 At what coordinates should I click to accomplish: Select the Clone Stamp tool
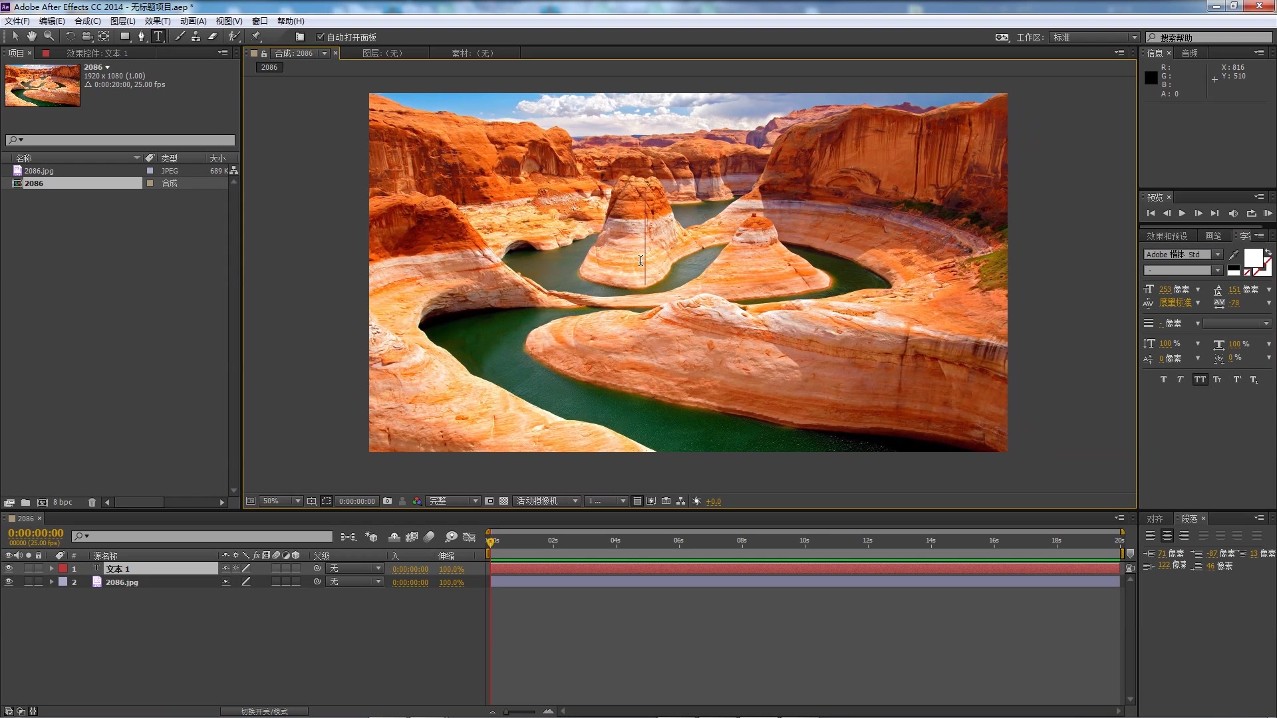(x=196, y=37)
